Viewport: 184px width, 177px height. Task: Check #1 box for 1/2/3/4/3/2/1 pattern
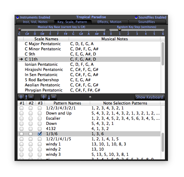[x=21, y=108]
